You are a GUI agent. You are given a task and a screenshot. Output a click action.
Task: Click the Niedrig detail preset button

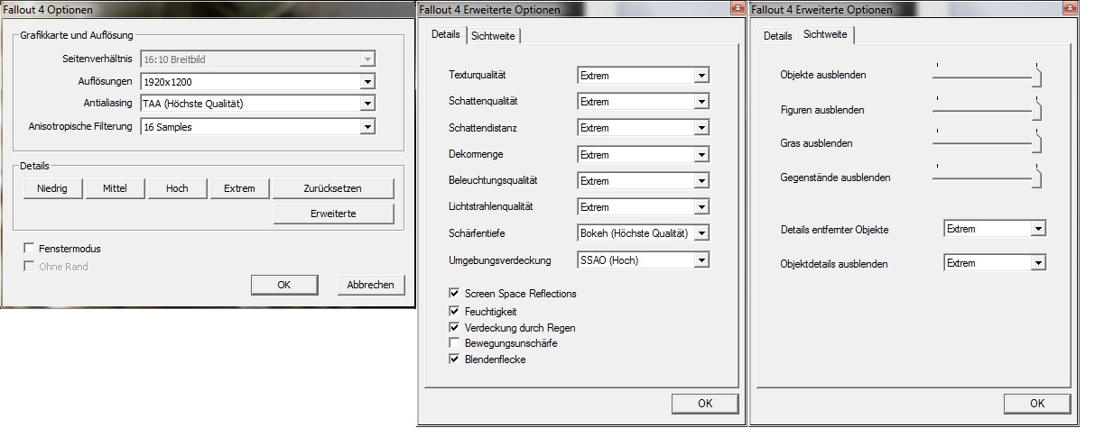[x=53, y=188]
